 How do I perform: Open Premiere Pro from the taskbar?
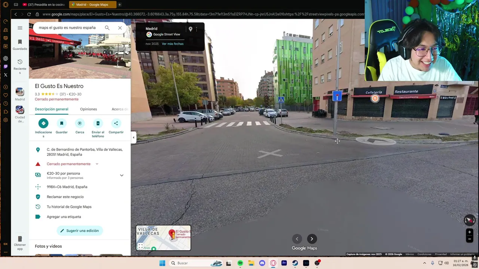click(x=284, y=263)
